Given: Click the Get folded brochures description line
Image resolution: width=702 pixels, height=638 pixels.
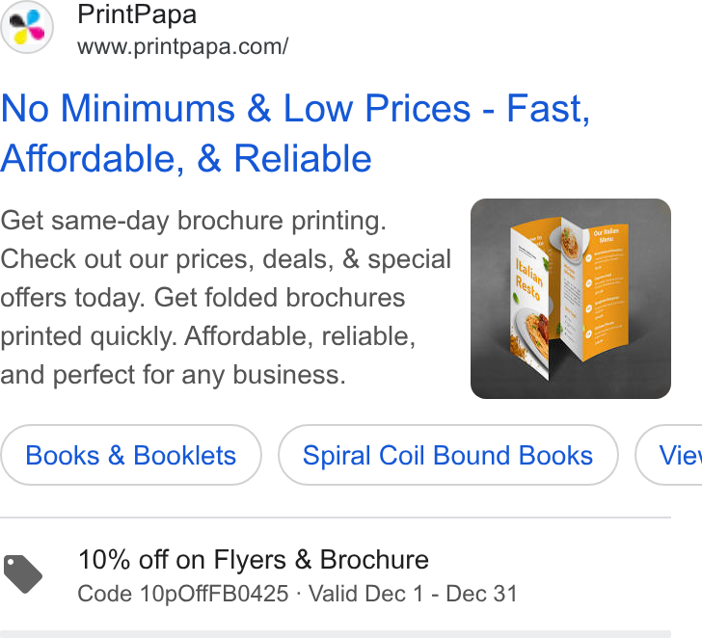Looking at the screenshot, I should (x=280, y=298).
